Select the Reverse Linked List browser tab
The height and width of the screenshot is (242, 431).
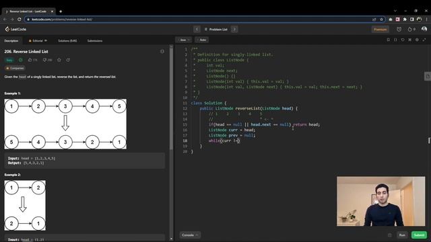[x=28, y=11]
